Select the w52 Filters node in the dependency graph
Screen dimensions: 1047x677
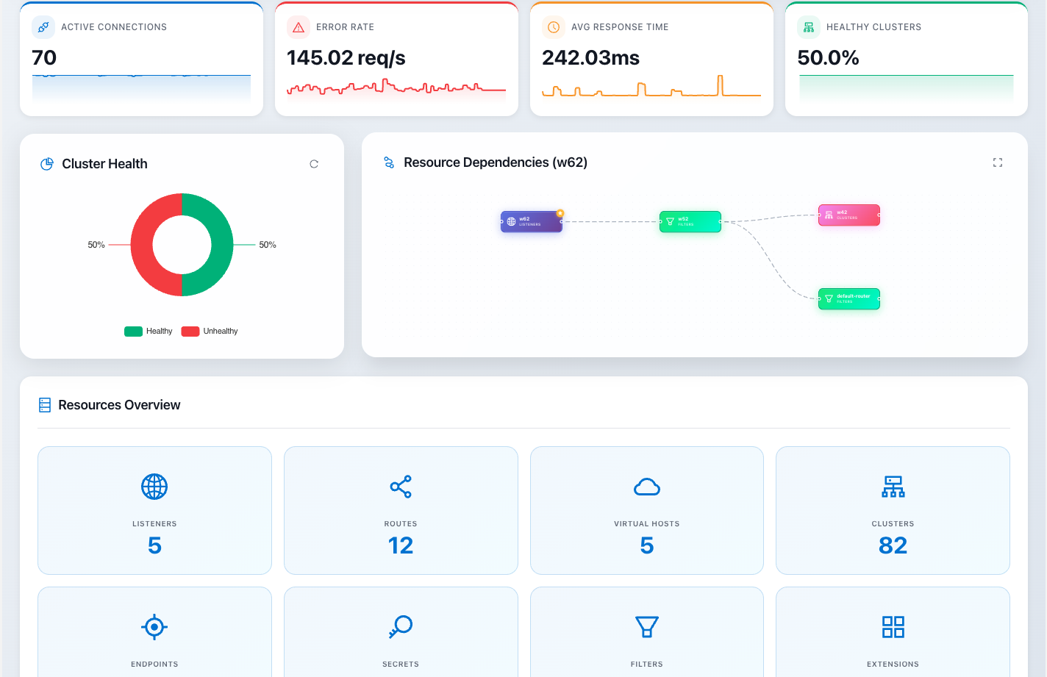point(690,221)
